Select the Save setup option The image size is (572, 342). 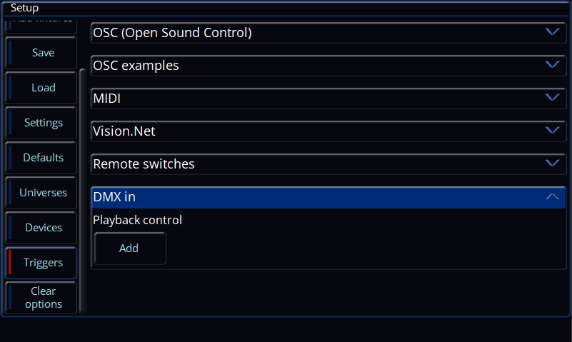click(41, 53)
